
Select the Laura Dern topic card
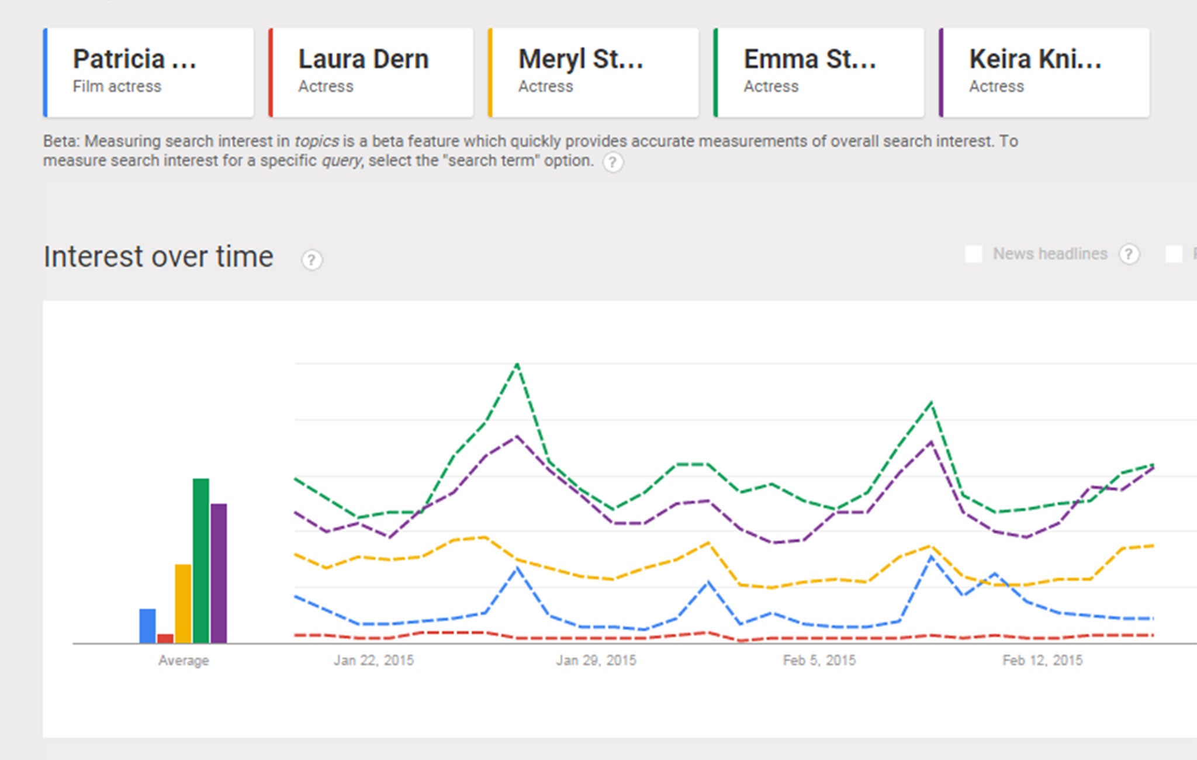[x=371, y=72]
